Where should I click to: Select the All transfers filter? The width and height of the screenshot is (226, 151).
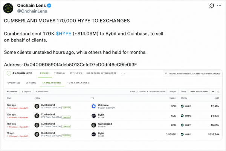pyautogui.click(x=12, y=91)
